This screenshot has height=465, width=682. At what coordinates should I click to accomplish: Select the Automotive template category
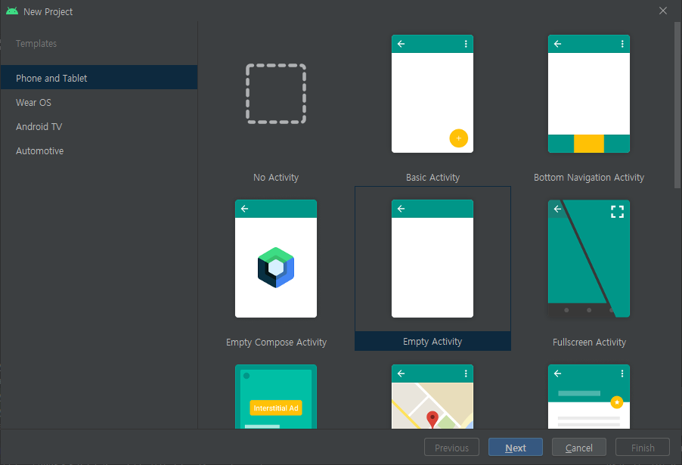(99, 151)
